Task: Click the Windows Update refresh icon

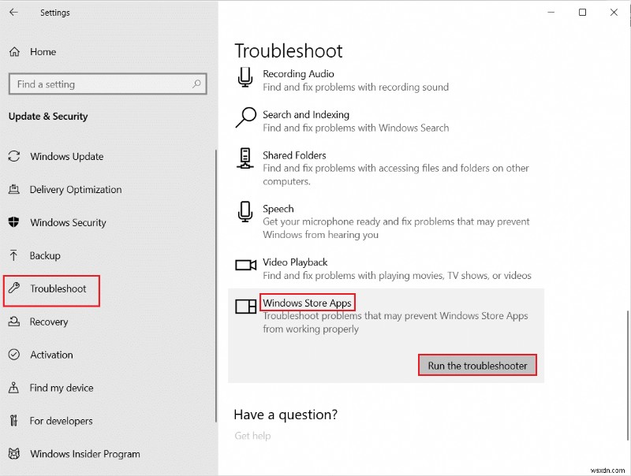Action: coord(13,156)
